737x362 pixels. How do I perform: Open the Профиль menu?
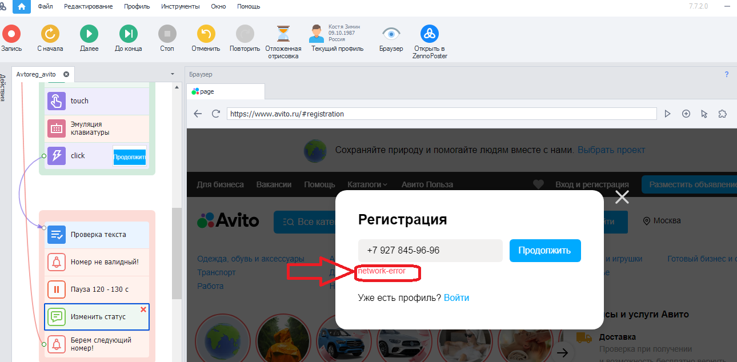[137, 6]
